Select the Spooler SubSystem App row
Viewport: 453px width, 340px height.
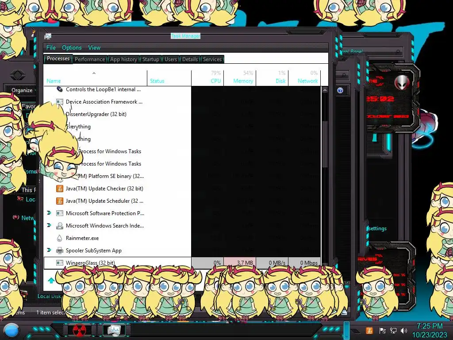tap(182, 251)
